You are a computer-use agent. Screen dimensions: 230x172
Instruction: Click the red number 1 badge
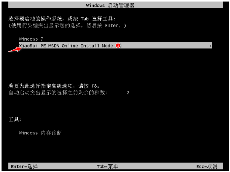click(118, 46)
